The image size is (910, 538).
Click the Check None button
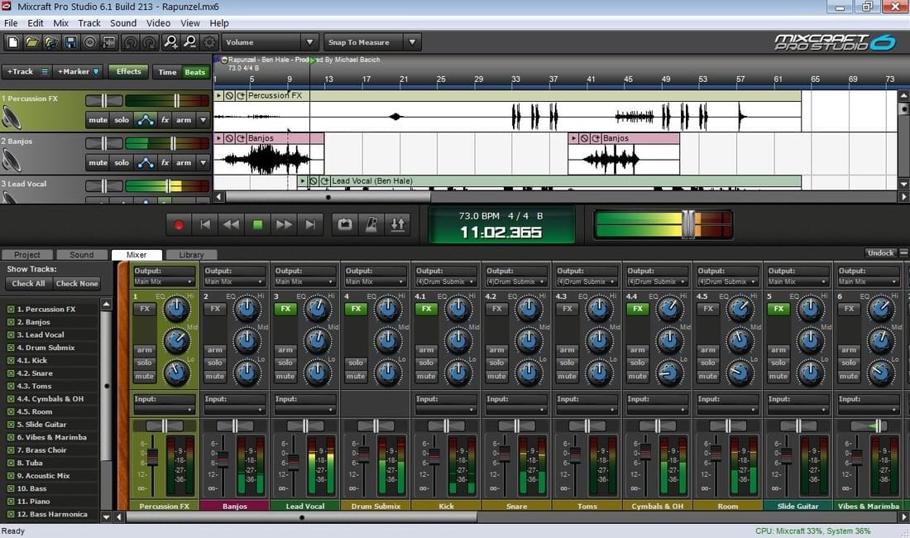[x=77, y=284]
